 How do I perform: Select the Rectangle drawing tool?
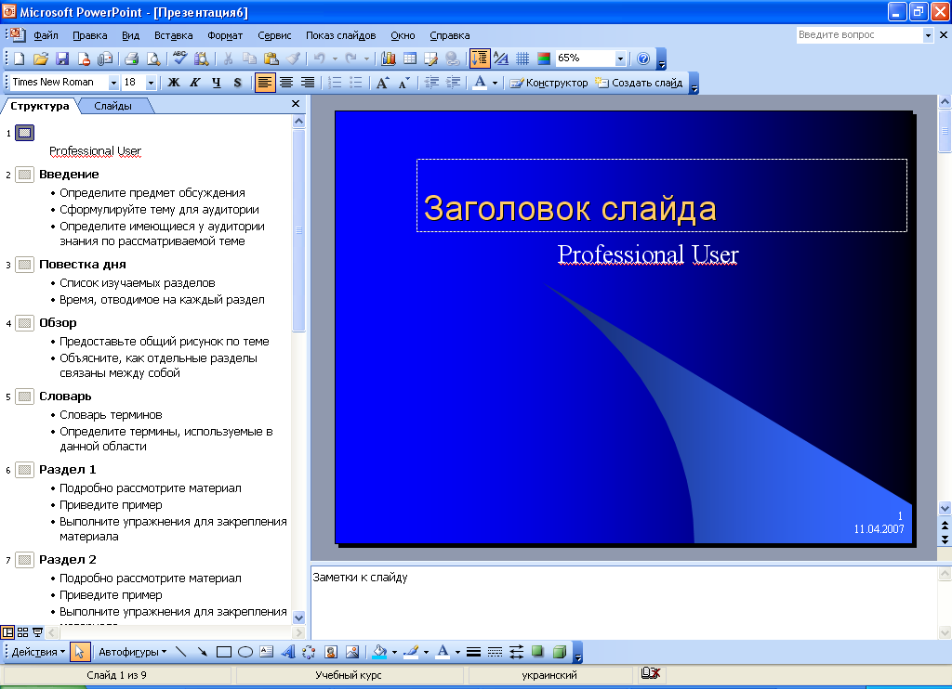coord(224,652)
